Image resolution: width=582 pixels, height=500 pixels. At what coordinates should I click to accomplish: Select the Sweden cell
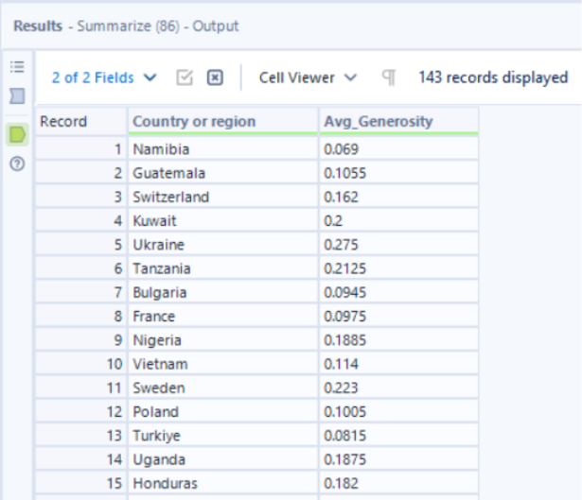(222, 388)
